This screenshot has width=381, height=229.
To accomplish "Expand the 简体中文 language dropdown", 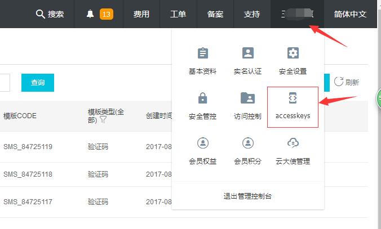I will pos(350,14).
